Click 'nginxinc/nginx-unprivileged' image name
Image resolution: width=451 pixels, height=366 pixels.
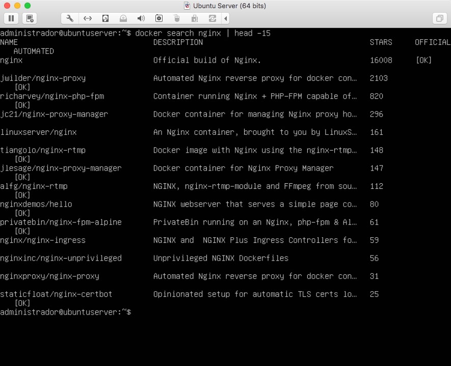[x=61, y=258]
